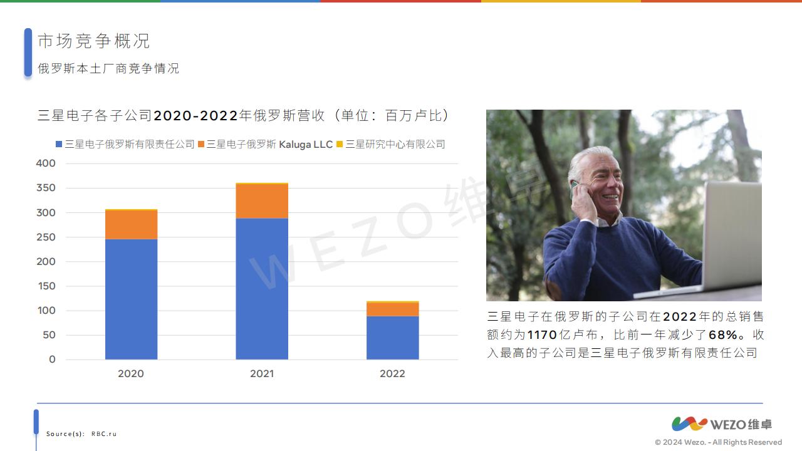Click the 400 y-axis value

tap(46, 163)
